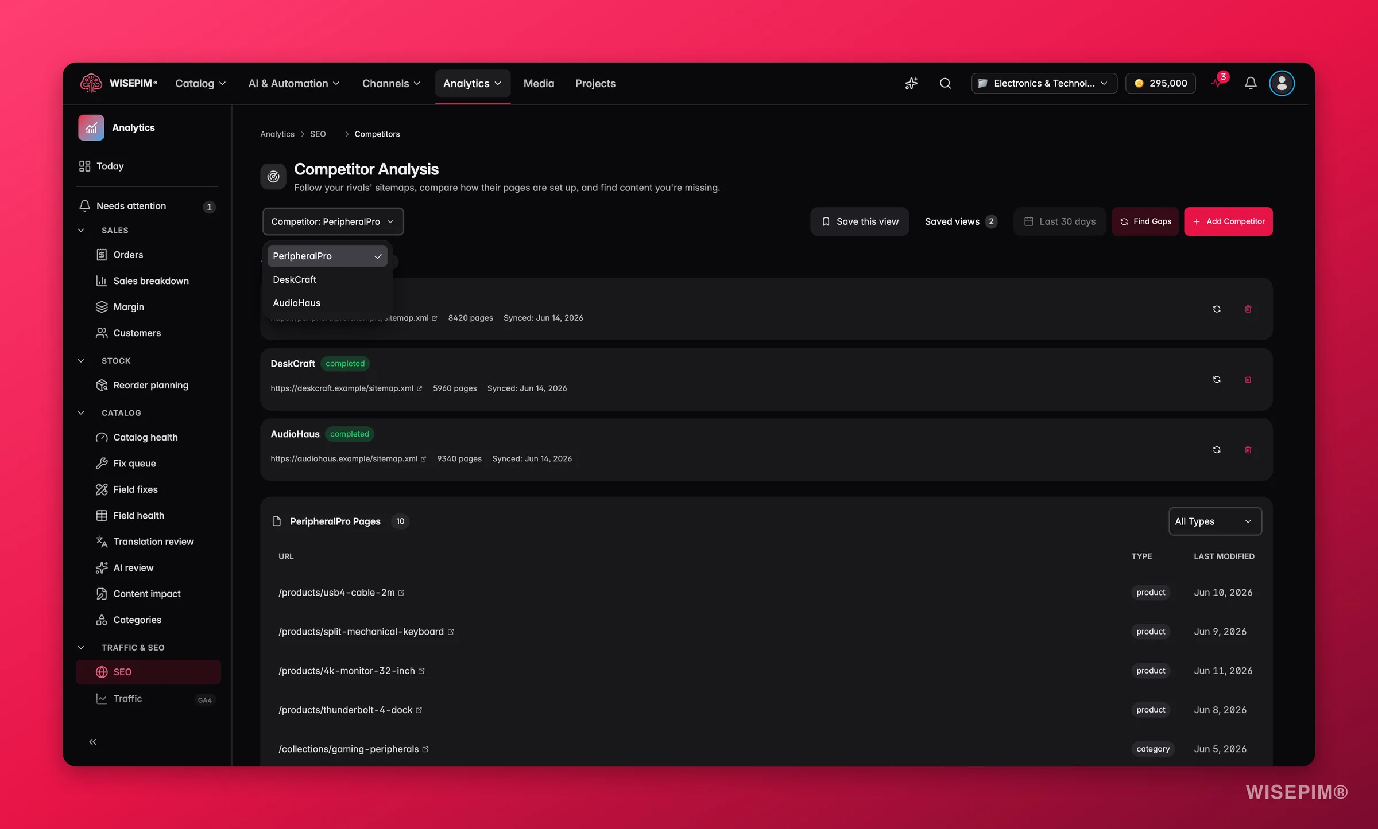Collapse the STOCK sidebar section
1378x829 pixels.
tap(81, 361)
